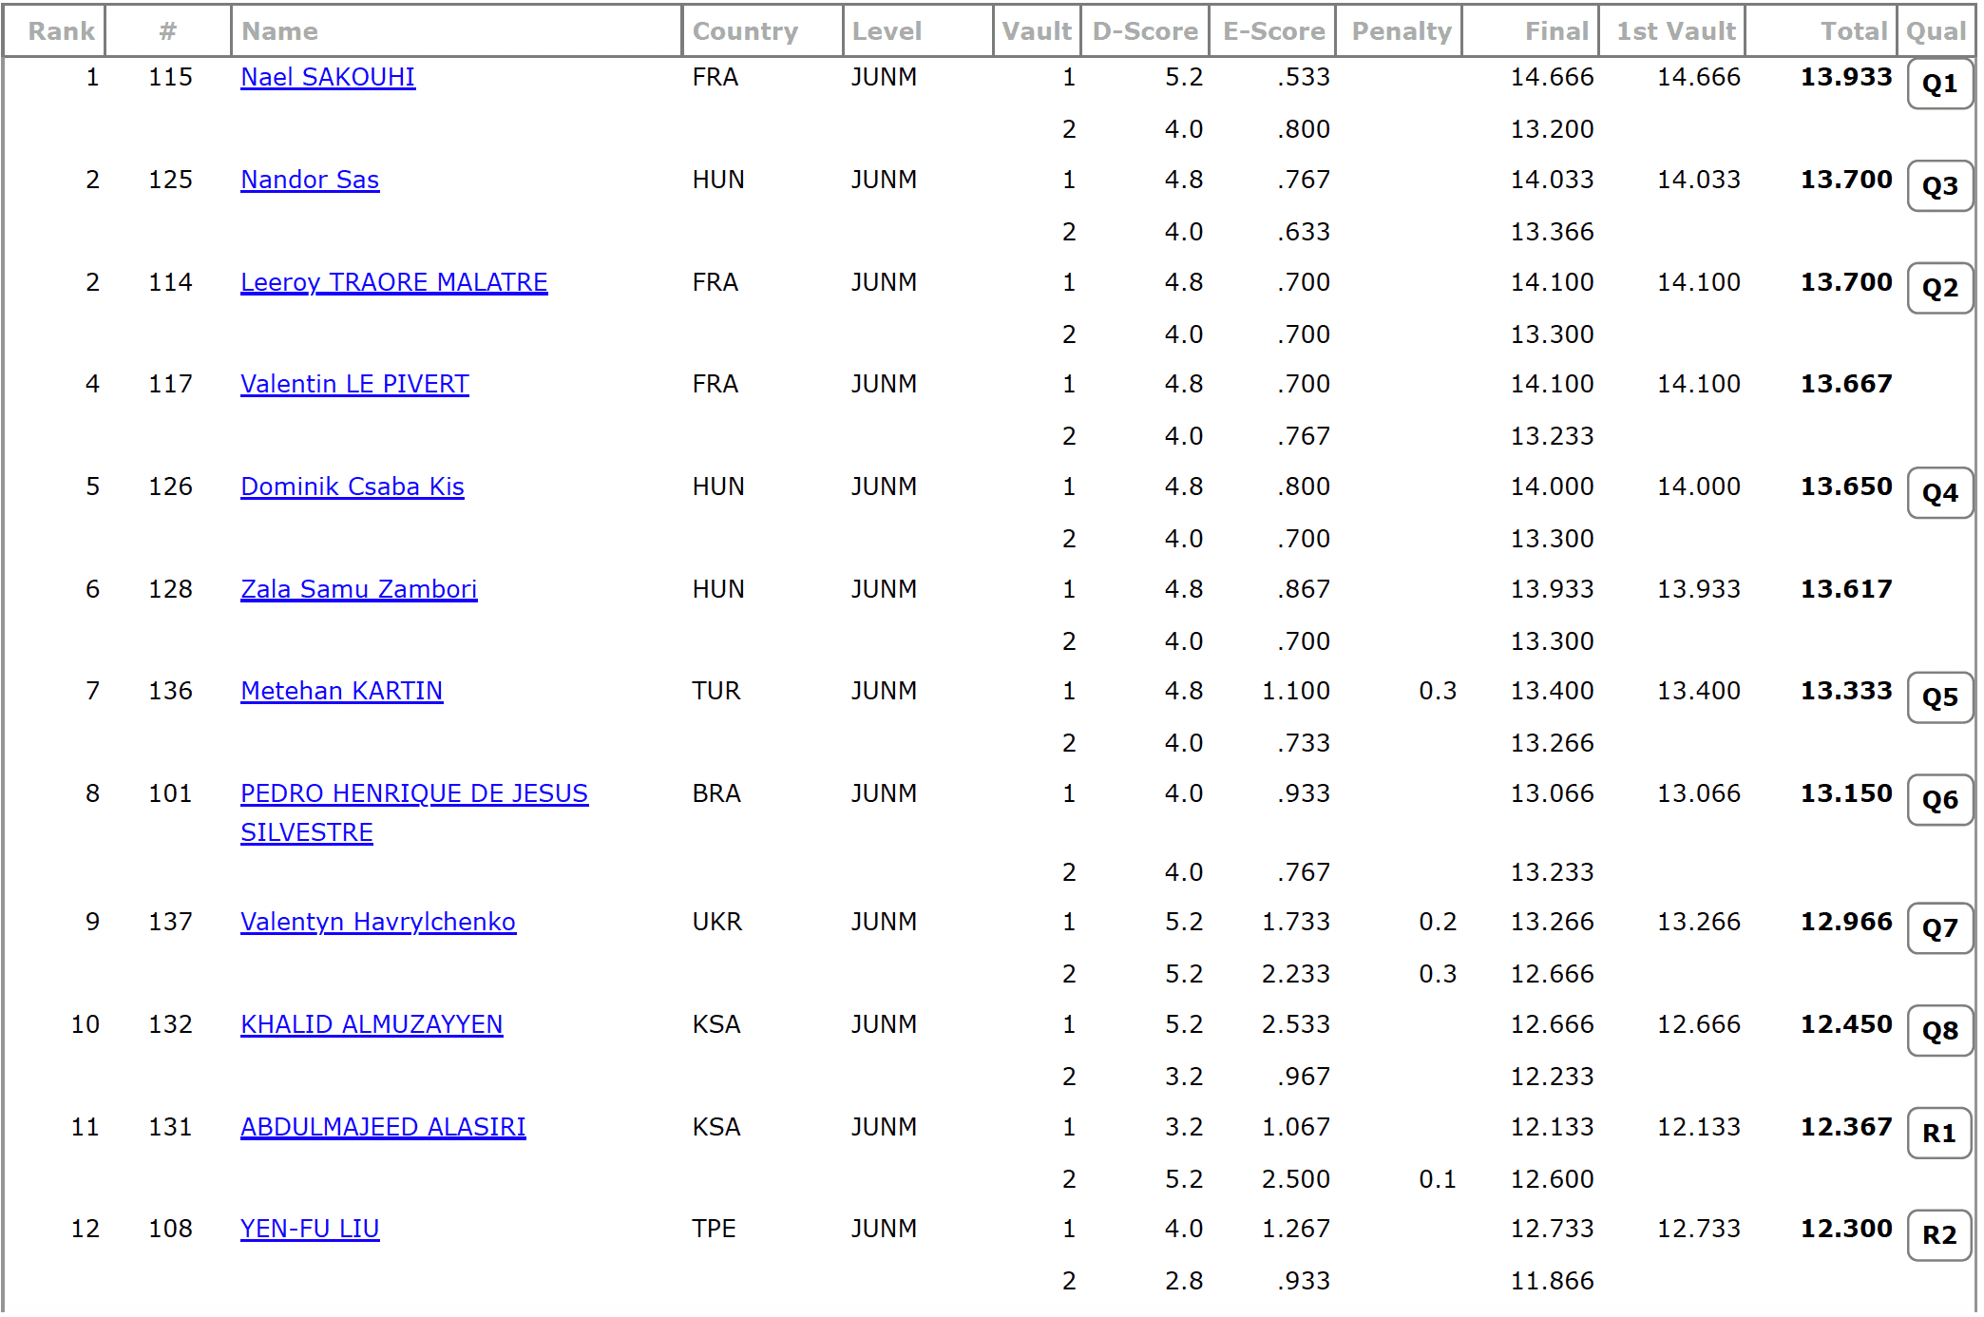Open ABDULMAJEED ALASIRI profile link

382,1127
